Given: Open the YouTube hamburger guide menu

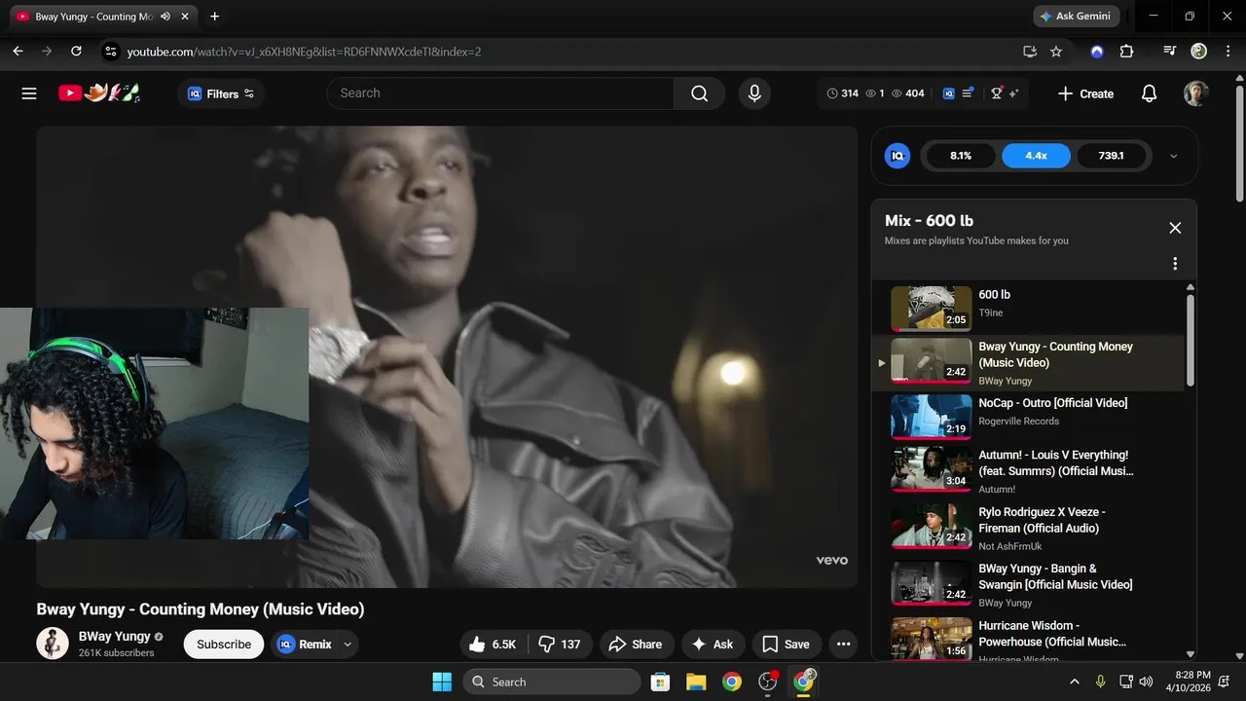Looking at the screenshot, I should (x=29, y=93).
